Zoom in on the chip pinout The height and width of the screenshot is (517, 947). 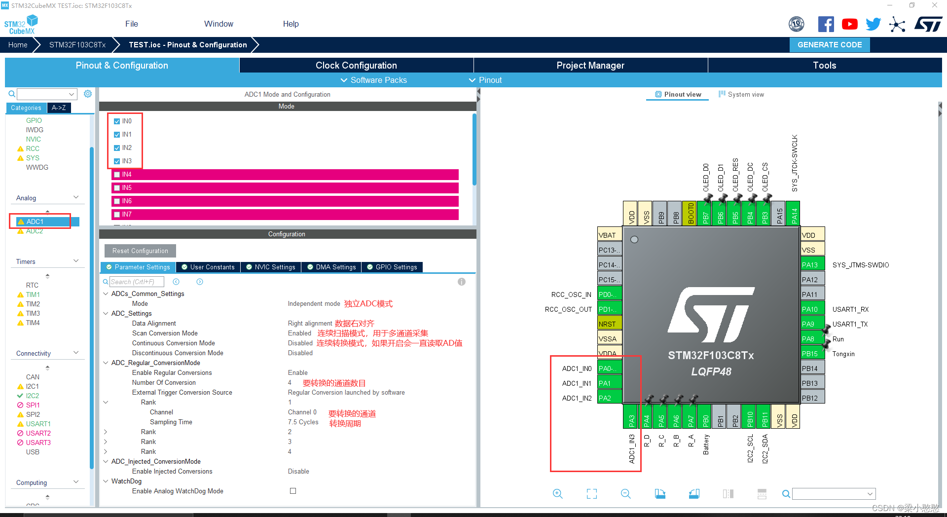pos(558,494)
